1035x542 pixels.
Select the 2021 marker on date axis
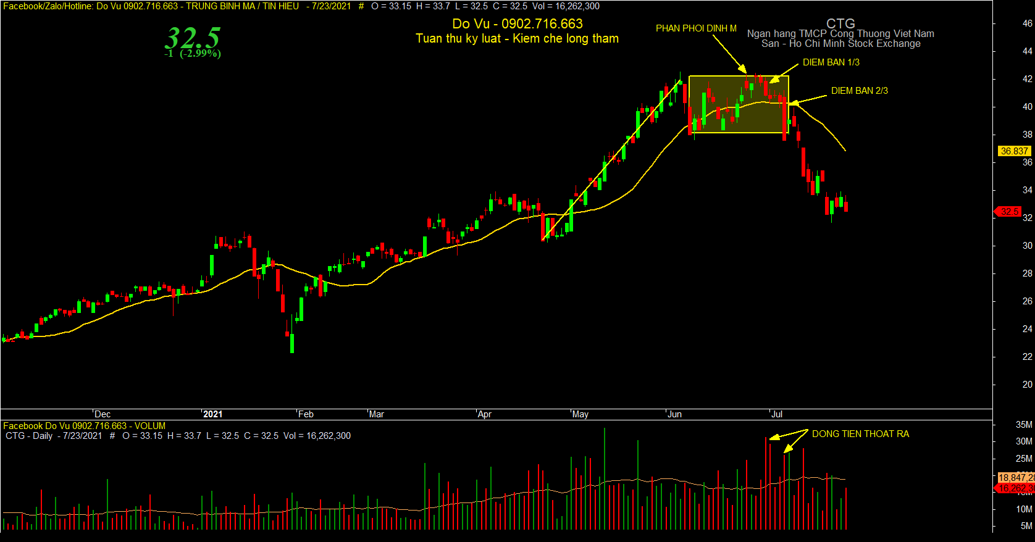pyautogui.click(x=212, y=414)
